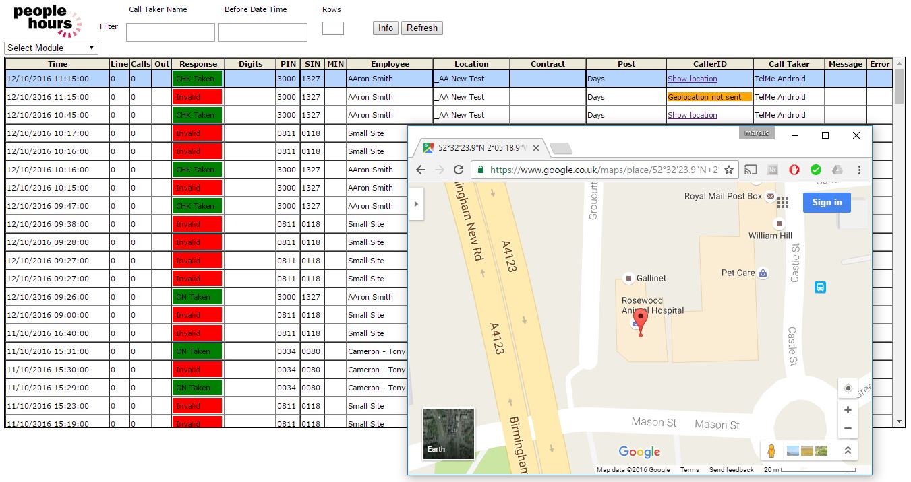
Task: Select the Street View pegman icon
Action: tap(772, 451)
